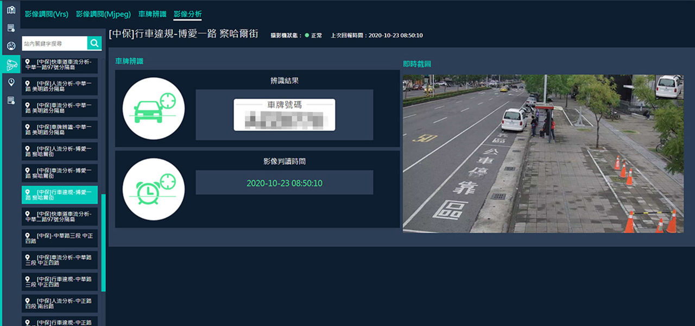Open the camera lens aperture sidebar icon

point(11,46)
